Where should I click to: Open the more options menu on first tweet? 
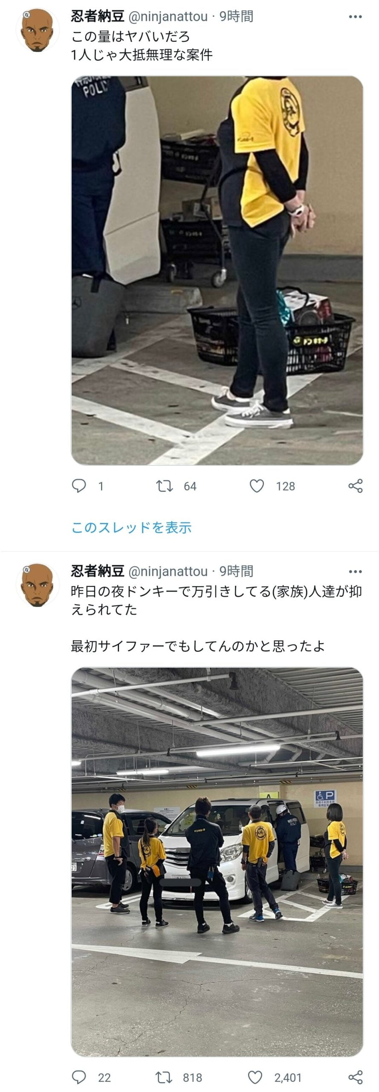click(x=355, y=17)
